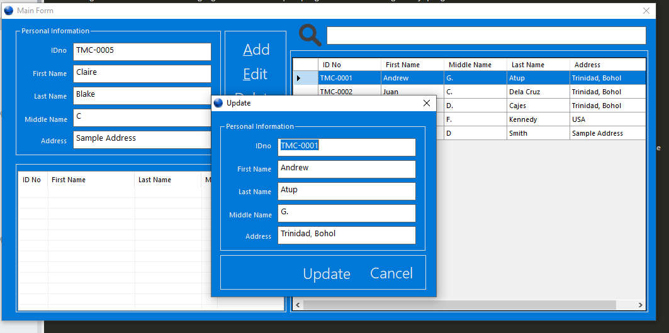Click the USA address cell

coord(607,119)
